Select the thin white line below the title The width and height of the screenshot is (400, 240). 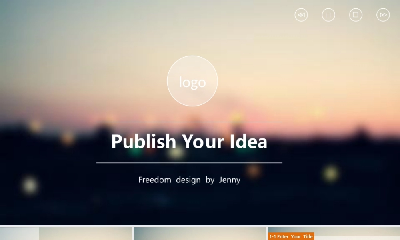[189, 163]
